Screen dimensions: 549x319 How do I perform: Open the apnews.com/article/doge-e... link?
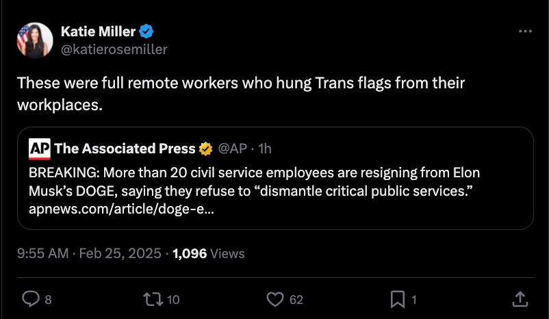[x=121, y=209]
